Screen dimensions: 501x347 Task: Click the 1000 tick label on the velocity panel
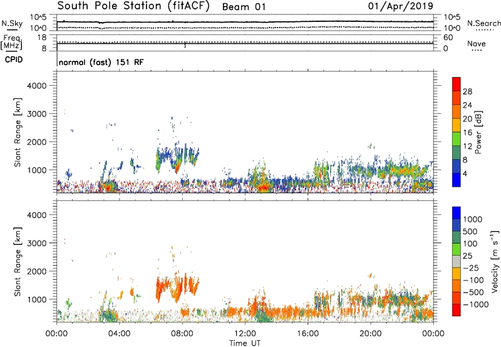click(36, 299)
